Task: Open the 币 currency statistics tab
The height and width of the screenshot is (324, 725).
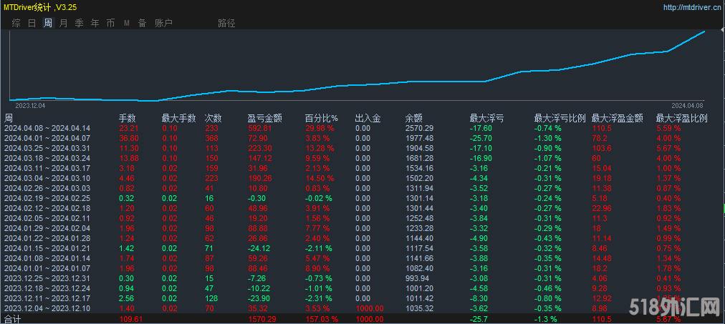Action: (110, 23)
